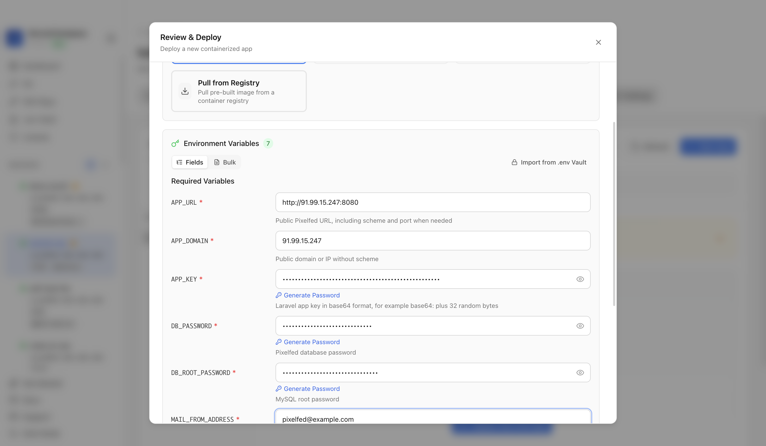
Task: Generate a password for APP_KEY
Action: click(x=308, y=295)
